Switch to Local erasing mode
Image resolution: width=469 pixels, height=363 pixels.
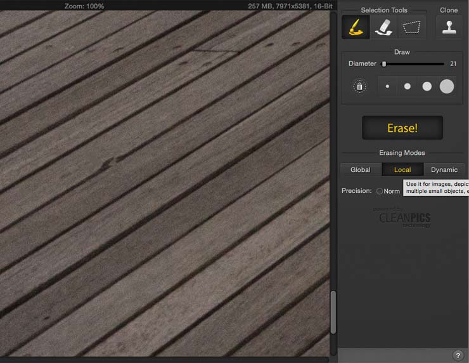(x=402, y=169)
